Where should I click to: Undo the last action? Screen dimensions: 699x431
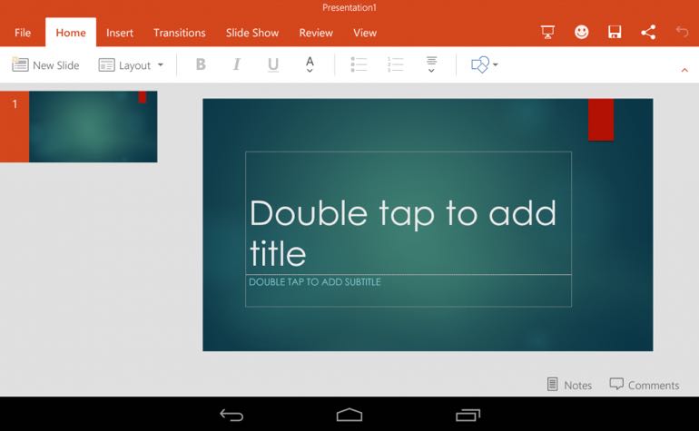click(682, 33)
